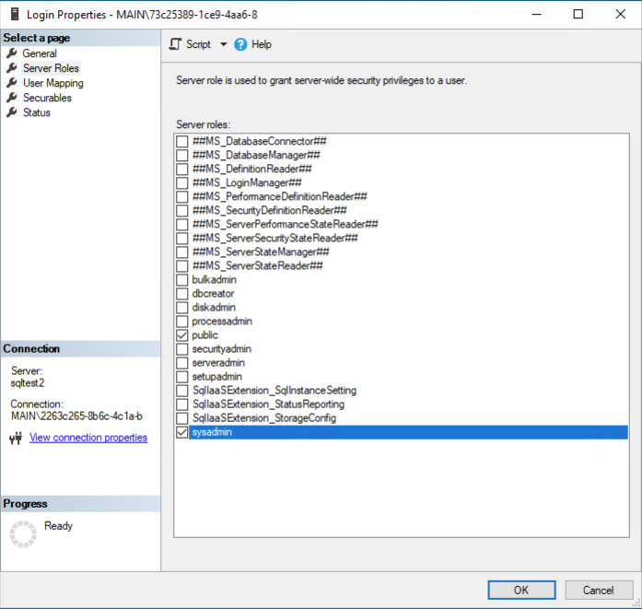Screen dimensions: 642x609
Task: Enable ##MS_SecurityDefinitionReader## checkbox
Action: [x=181, y=210]
